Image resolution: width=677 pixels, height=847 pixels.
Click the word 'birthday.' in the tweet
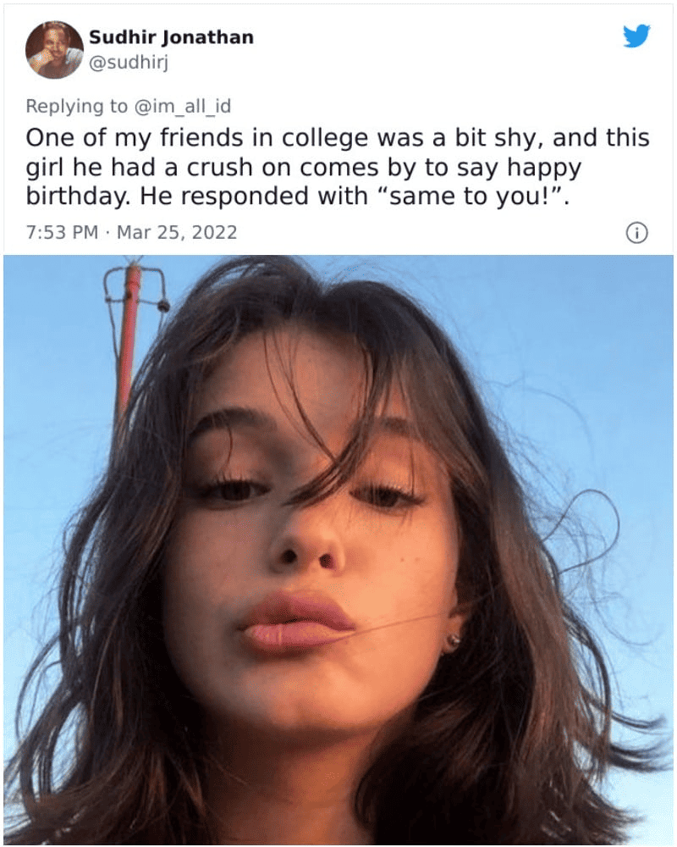75,197
